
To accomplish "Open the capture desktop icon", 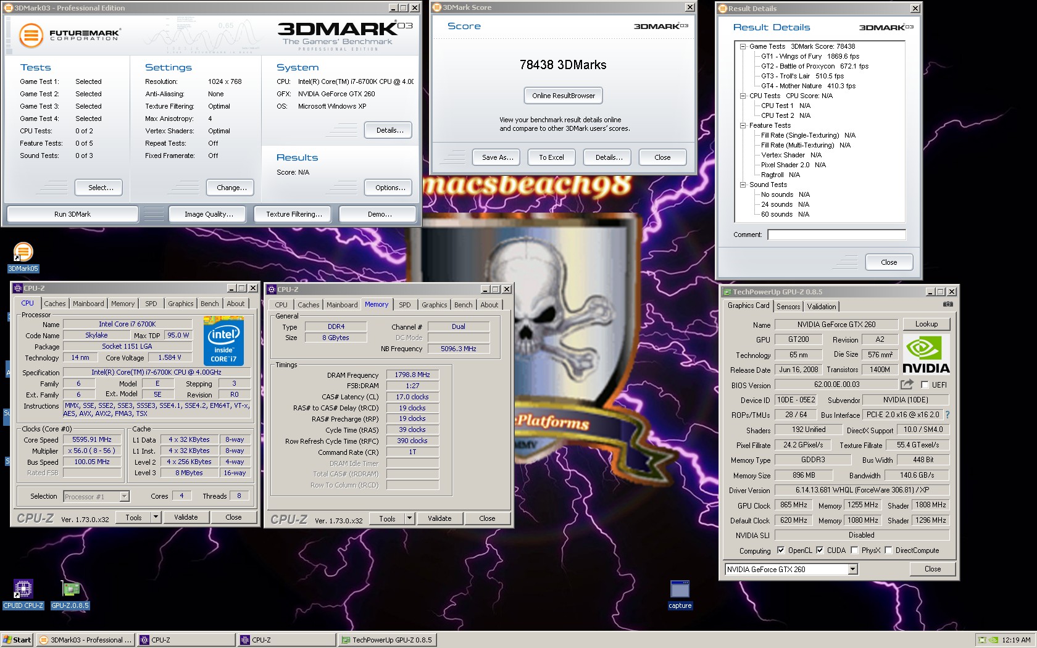I will (x=680, y=595).
